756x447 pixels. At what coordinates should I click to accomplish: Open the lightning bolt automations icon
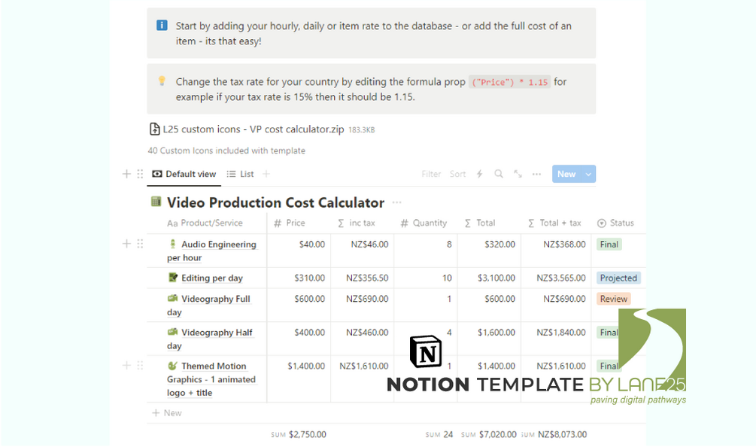point(480,174)
